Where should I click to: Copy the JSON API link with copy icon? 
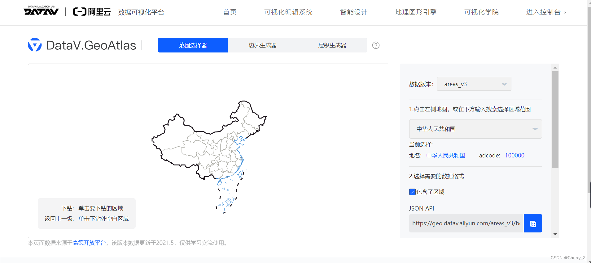[533, 223]
